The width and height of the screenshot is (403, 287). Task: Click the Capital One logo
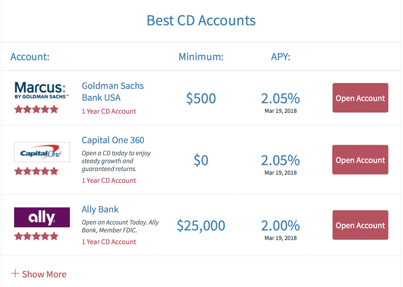point(42,152)
